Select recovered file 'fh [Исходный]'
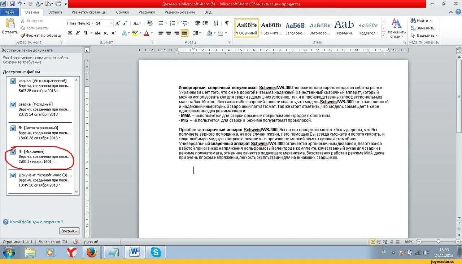The image size is (462, 264). pos(40,156)
